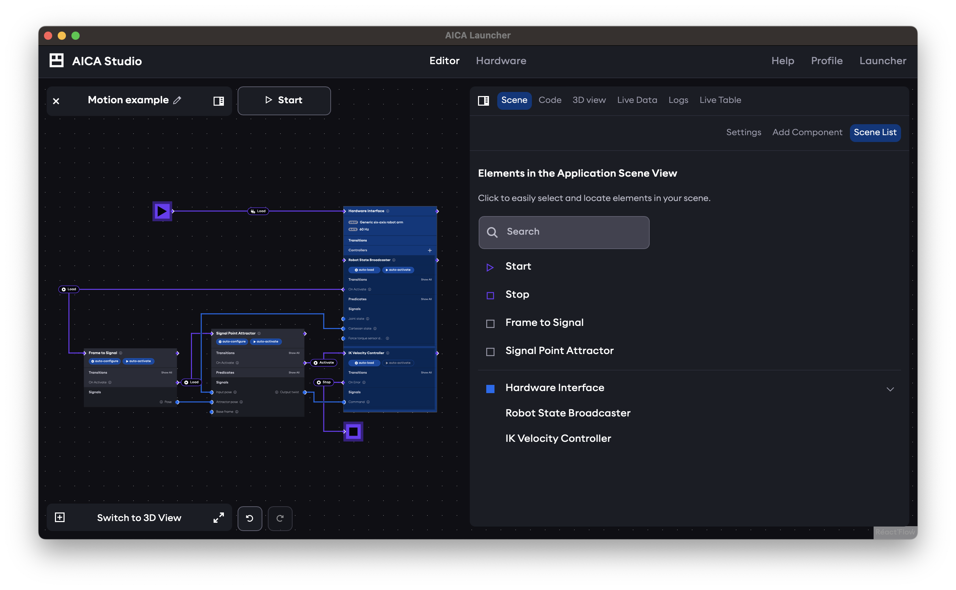Click the redo arrow button
The width and height of the screenshot is (956, 590).
(280, 518)
